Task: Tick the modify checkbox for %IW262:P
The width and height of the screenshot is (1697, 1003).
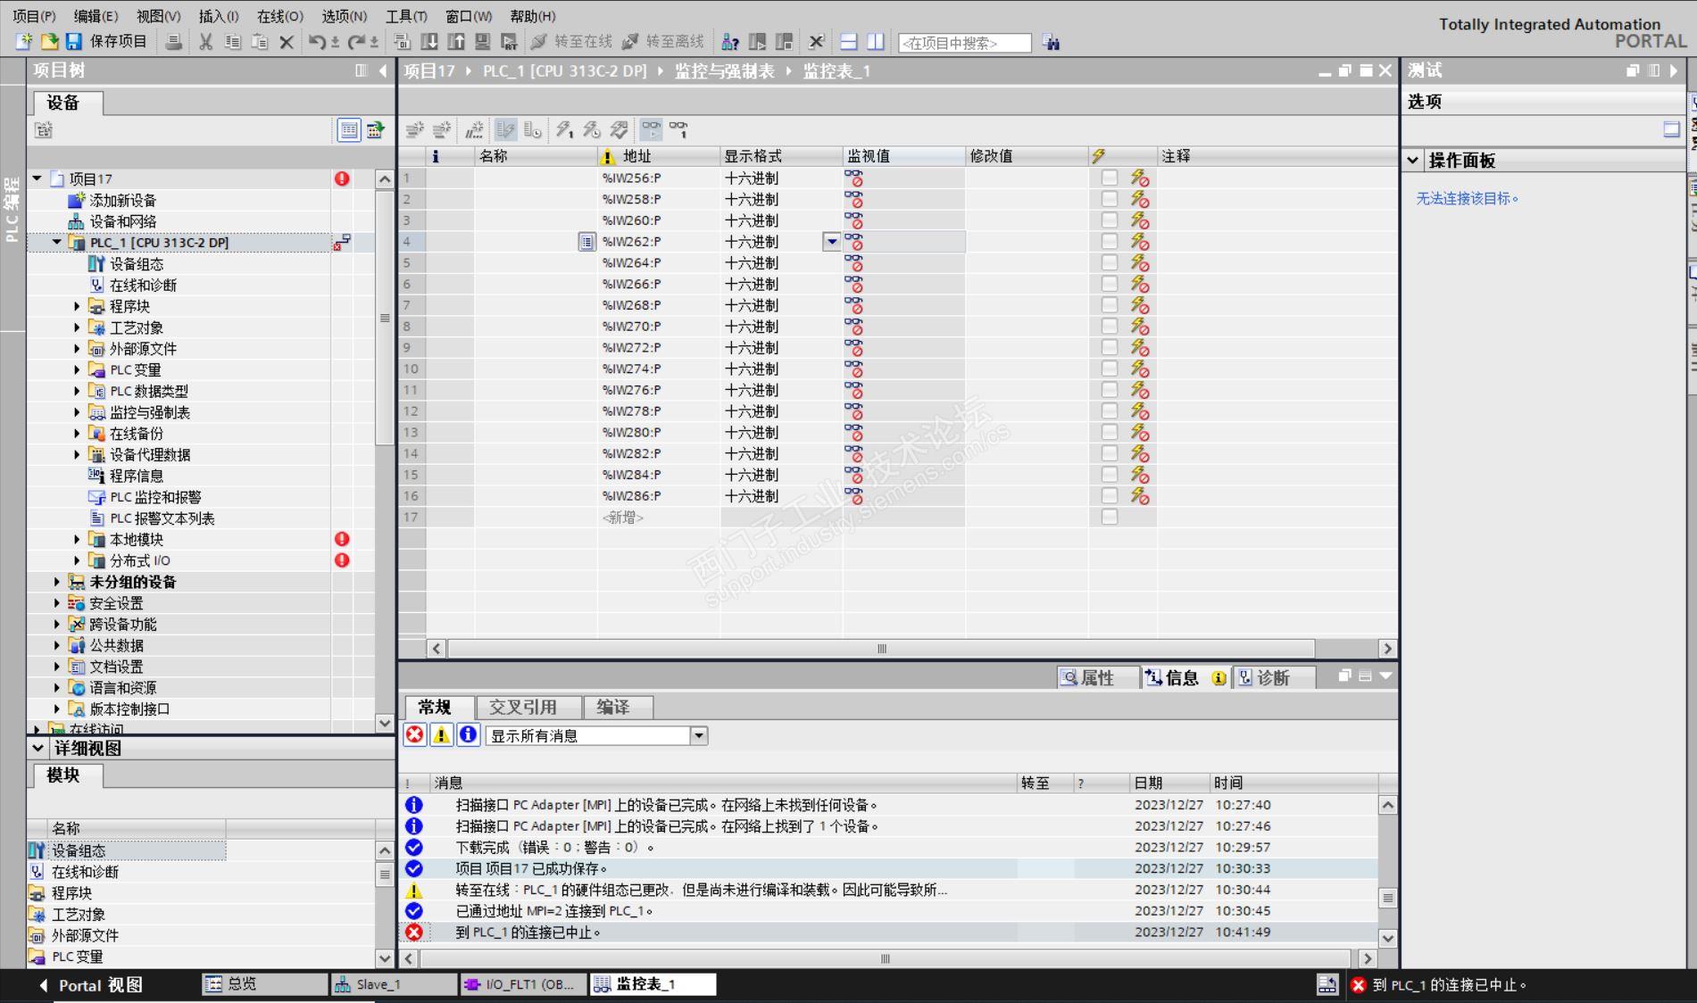Action: (x=1110, y=241)
